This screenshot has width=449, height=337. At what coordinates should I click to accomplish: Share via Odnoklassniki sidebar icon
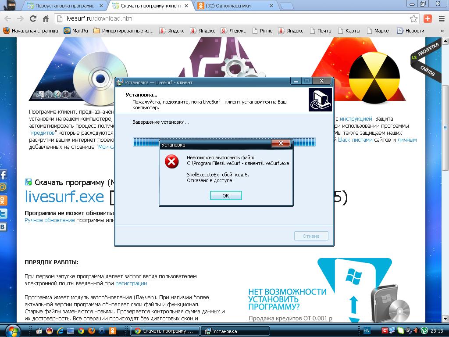point(3,201)
